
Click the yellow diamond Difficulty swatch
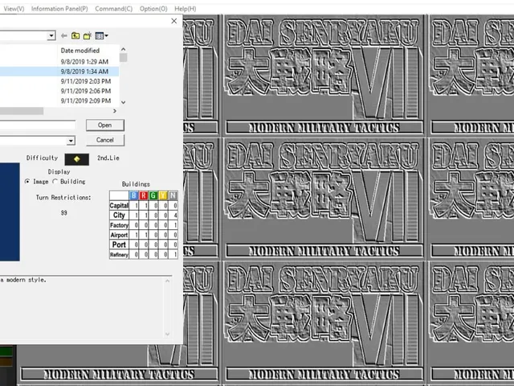(77, 159)
